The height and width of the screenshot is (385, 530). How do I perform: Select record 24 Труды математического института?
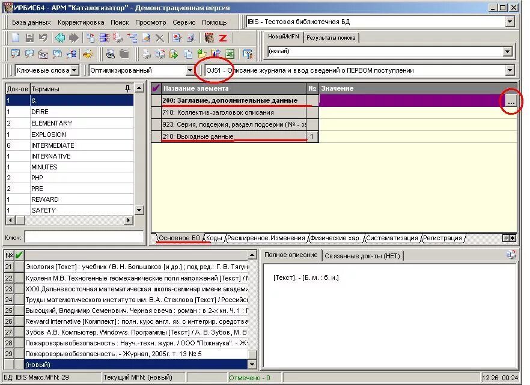click(x=136, y=300)
